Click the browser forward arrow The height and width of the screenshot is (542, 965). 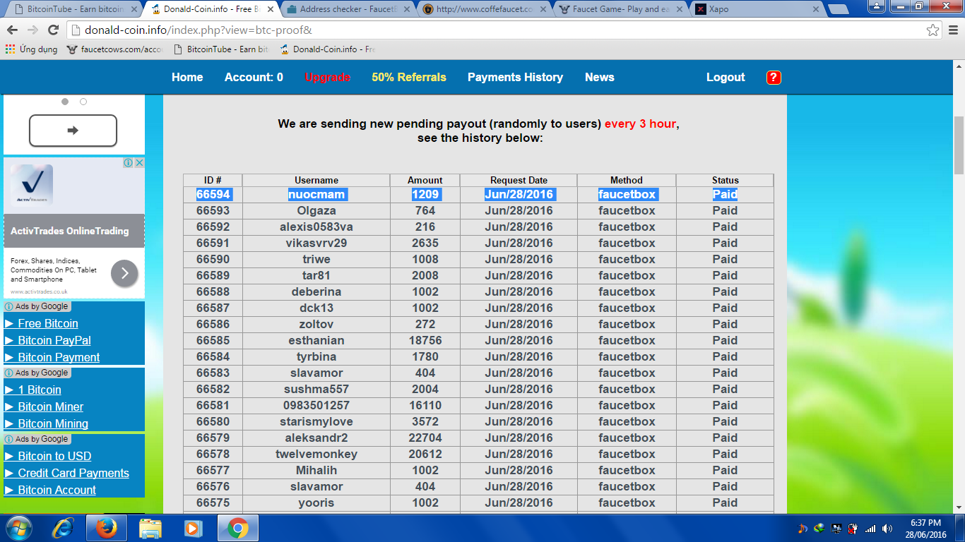[32, 30]
